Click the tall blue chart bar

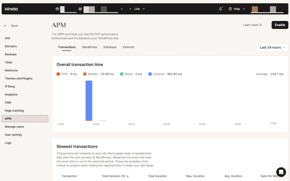tap(89, 100)
